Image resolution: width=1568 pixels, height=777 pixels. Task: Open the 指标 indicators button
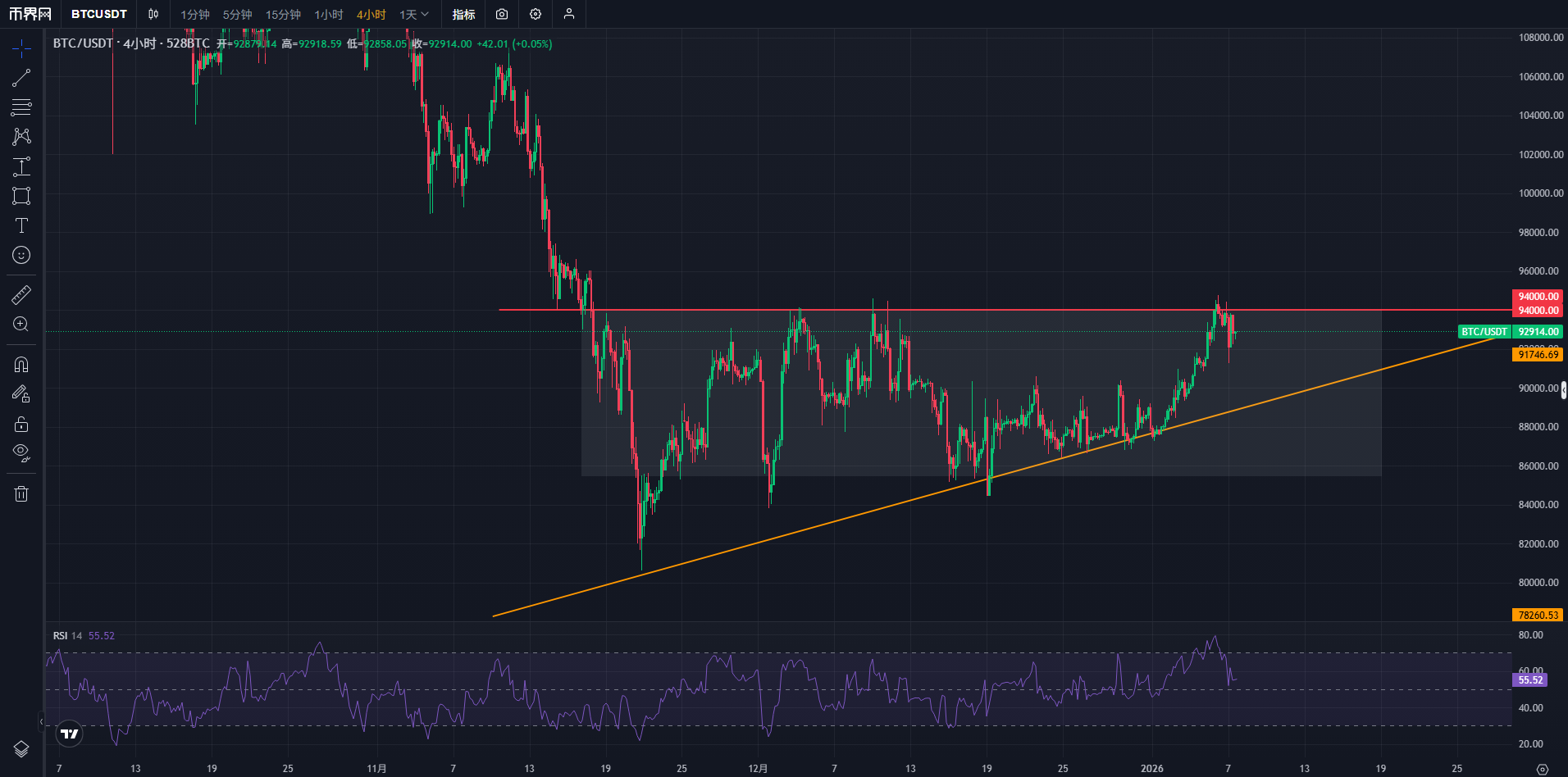[463, 14]
